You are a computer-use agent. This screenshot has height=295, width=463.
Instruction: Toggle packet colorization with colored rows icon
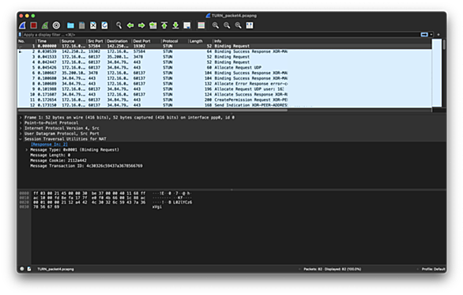(x=201, y=25)
